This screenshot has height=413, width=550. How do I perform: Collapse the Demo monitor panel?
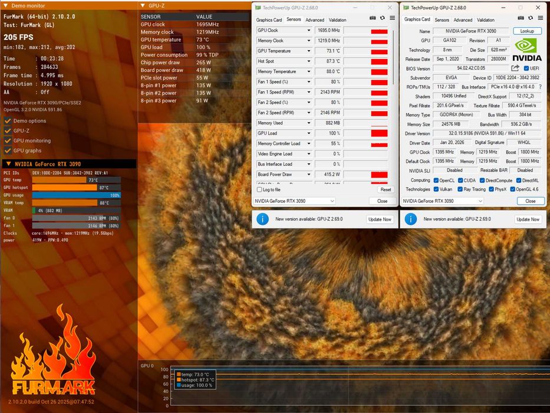6,6
